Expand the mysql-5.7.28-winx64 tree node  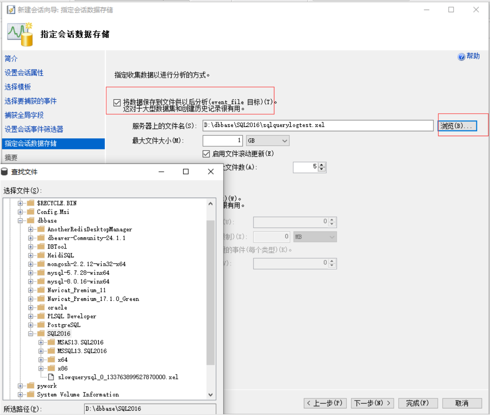[31, 273]
